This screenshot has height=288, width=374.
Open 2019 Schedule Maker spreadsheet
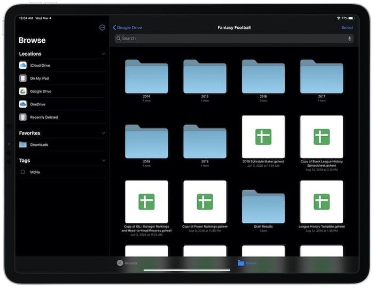click(263, 137)
